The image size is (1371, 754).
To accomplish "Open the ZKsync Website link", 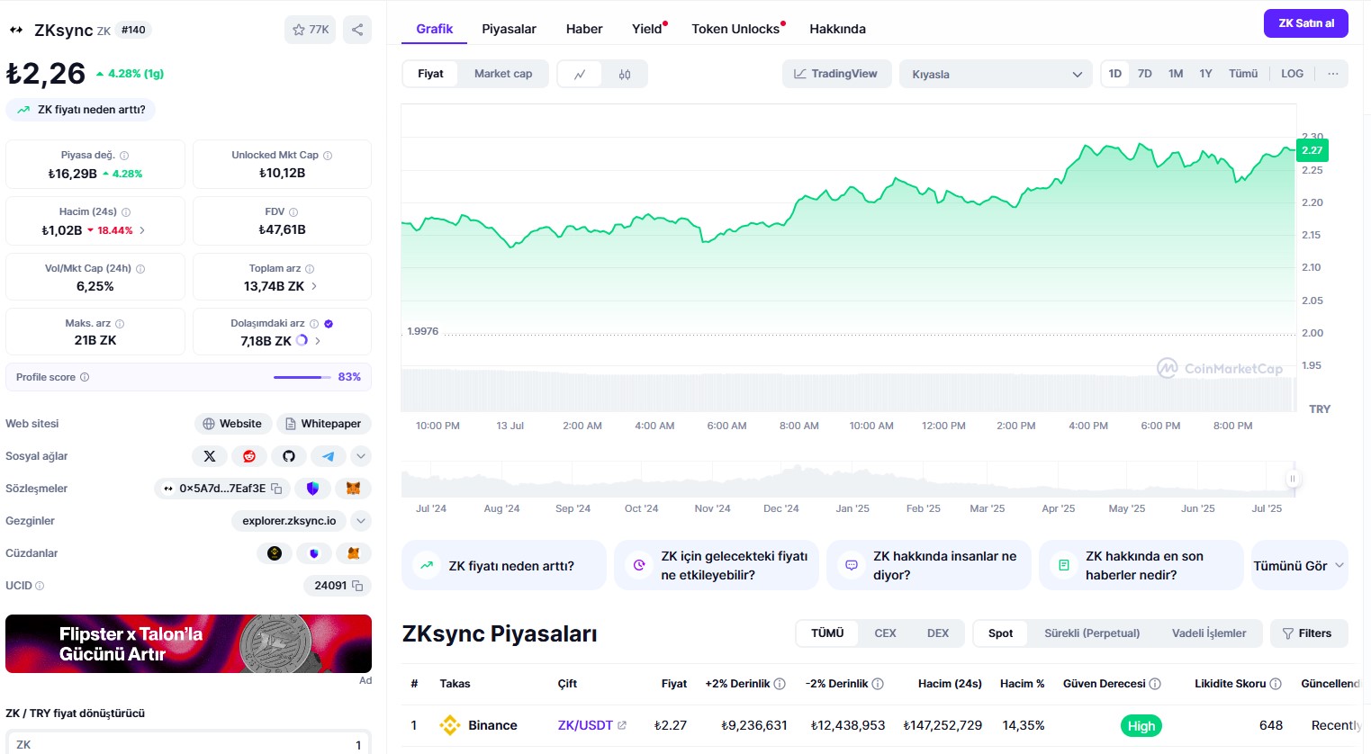I will pyautogui.click(x=232, y=424).
